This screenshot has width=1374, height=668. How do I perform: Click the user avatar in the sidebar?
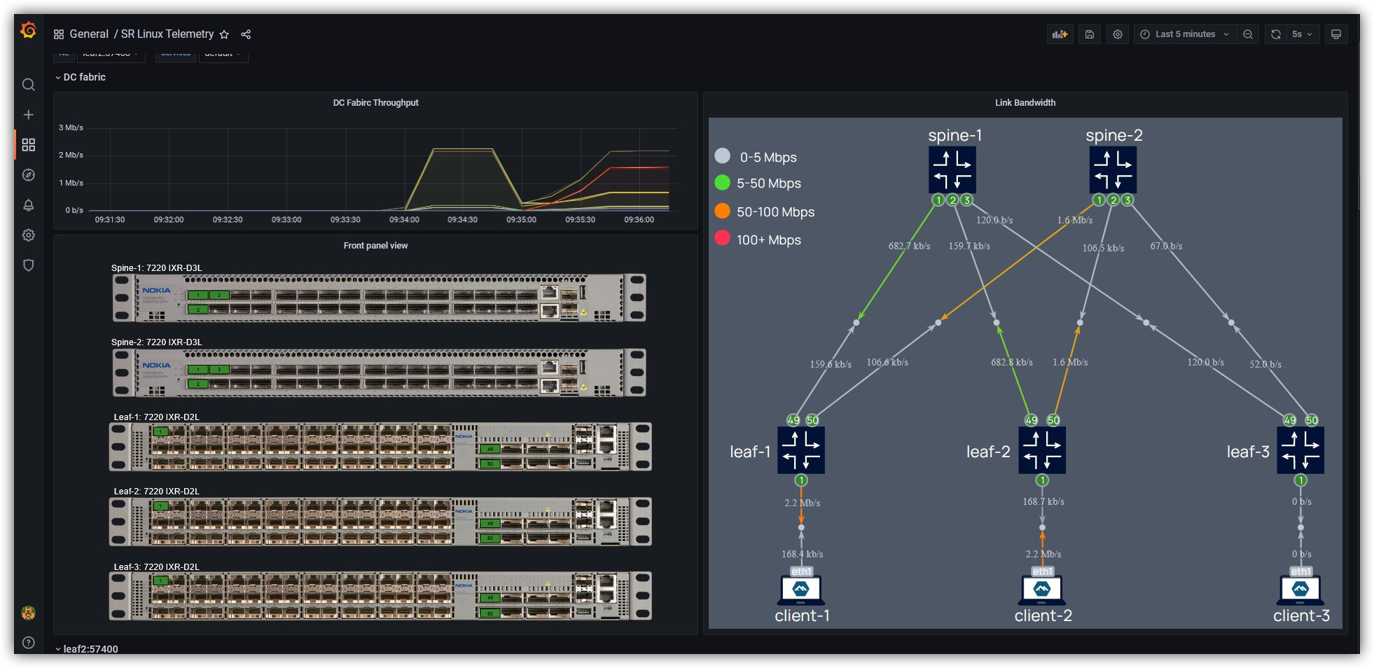click(x=29, y=613)
